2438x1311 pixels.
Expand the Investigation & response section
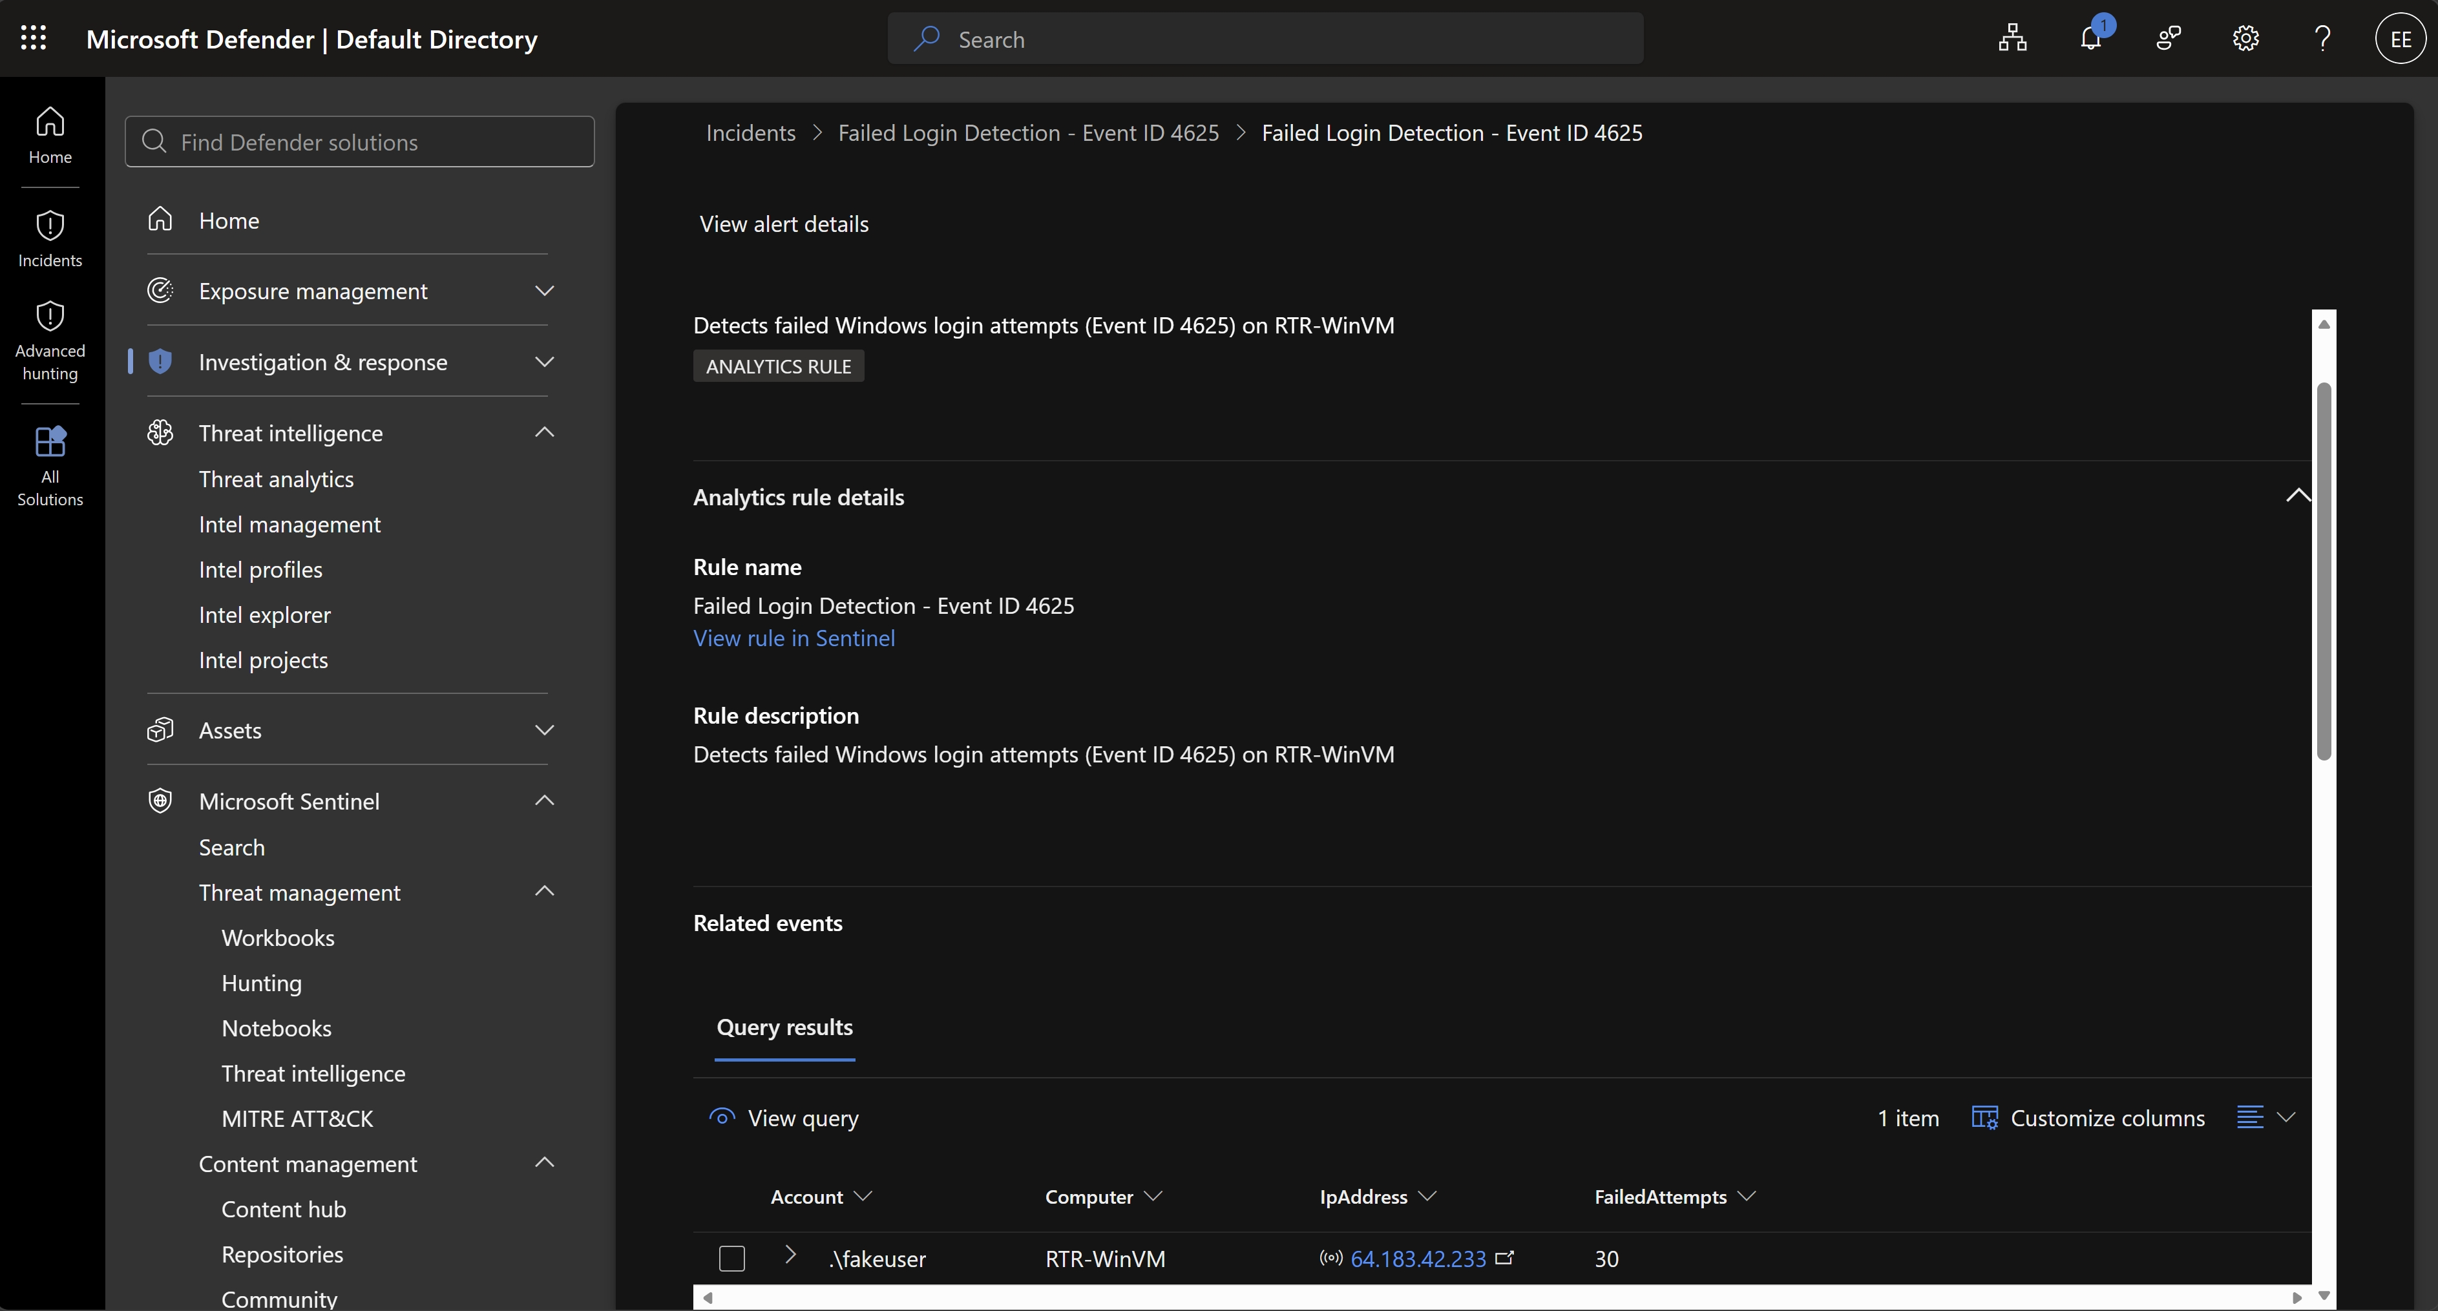click(544, 362)
